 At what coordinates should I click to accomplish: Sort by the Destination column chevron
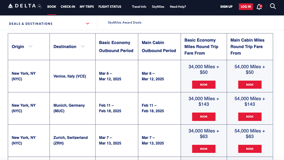pos(83,47)
